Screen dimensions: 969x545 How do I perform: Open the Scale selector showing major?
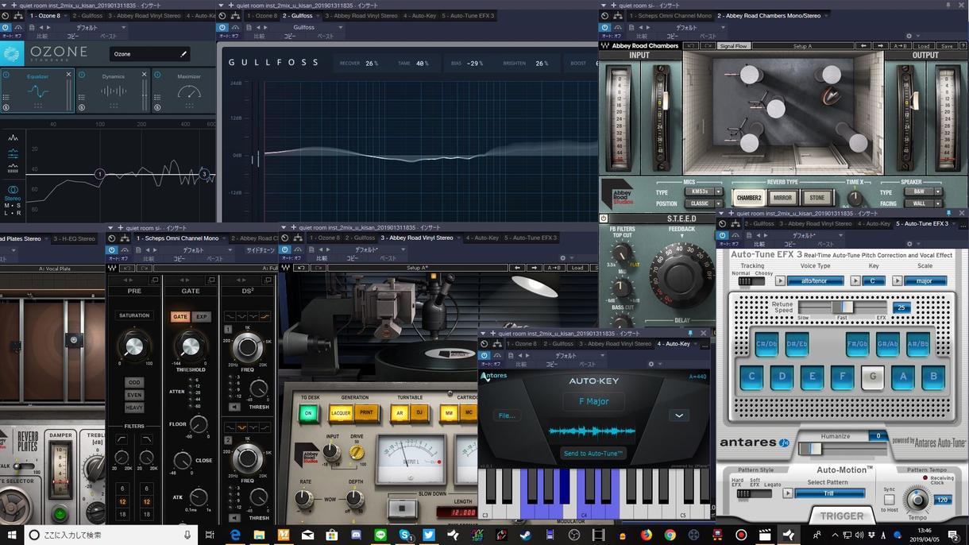(x=925, y=281)
